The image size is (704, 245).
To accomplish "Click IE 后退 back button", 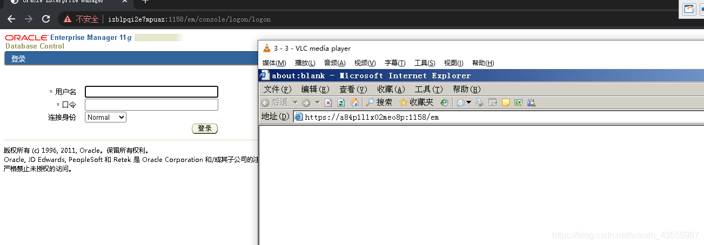I will coord(274,103).
